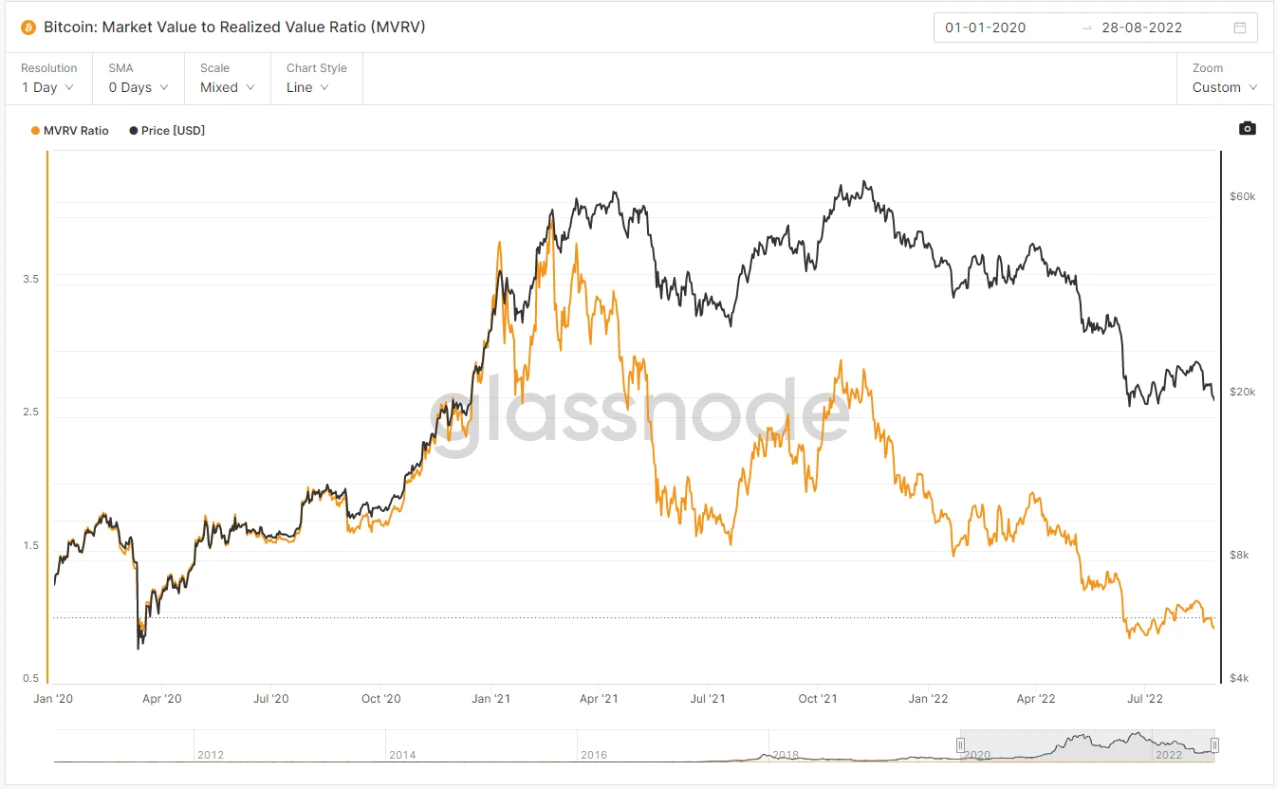Click 2012 on the overview timeline
The image size is (1277, 789).
coord(211,755)
